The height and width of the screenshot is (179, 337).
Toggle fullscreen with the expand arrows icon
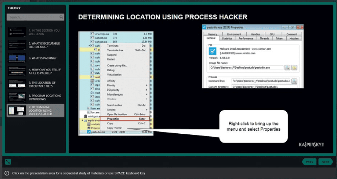[8, 162]
